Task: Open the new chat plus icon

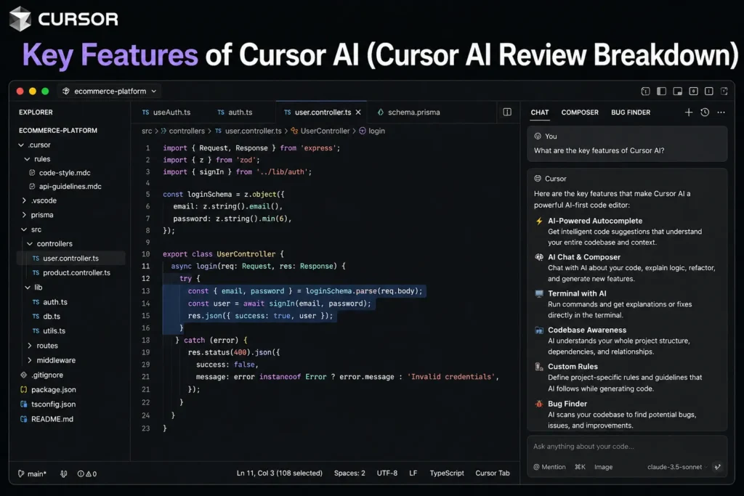Action: tap(689, 113)
